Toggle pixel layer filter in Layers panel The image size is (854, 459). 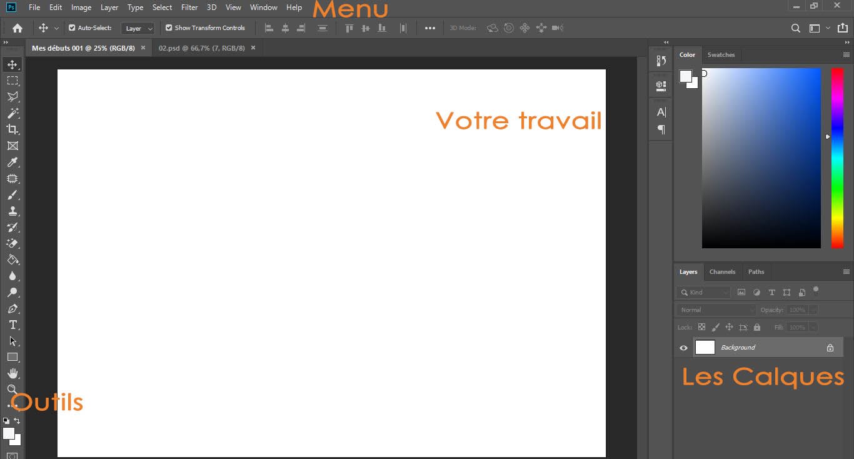(741, 292)
